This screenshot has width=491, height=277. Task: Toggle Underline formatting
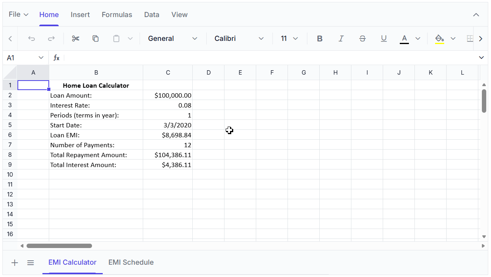[384, 38]
